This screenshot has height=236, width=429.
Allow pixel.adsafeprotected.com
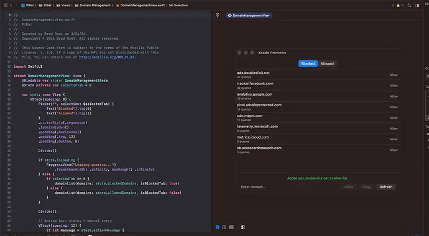click(x=394, y=107)
